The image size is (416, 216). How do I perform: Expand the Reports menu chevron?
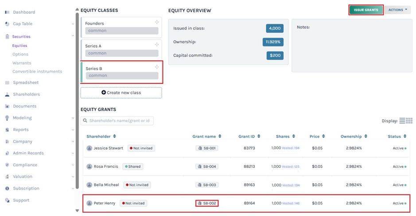[x=73, y=130]
